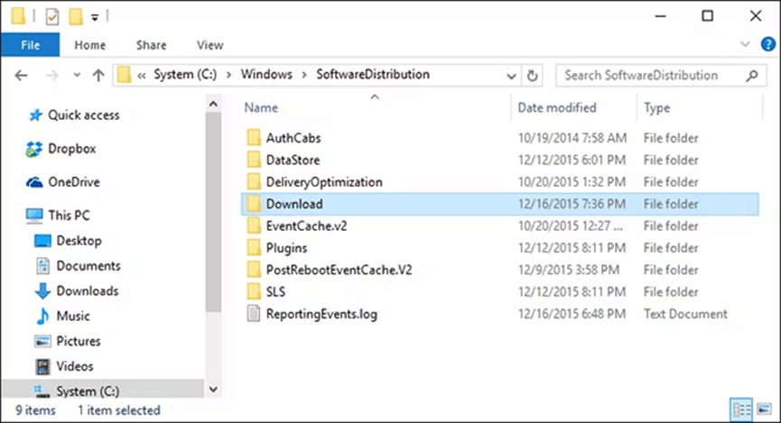Click Windows in the breadcrumb path
Image resolution: width=781 pixels, height=423 pixels.
(x=259, y=75)
